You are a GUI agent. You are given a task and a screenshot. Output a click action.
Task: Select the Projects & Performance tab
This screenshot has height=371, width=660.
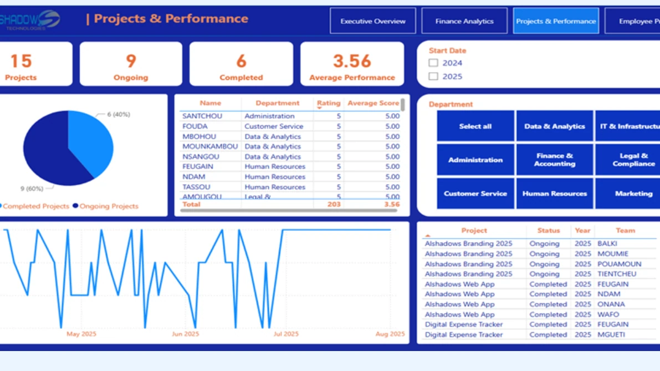tap(556, 21)
